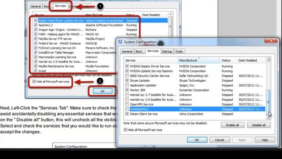Image resolution: width=282 pixels, height=159 pixels.
Task: Select FLEXnet Licensing Service 64 row
Action: click(75, 48)
